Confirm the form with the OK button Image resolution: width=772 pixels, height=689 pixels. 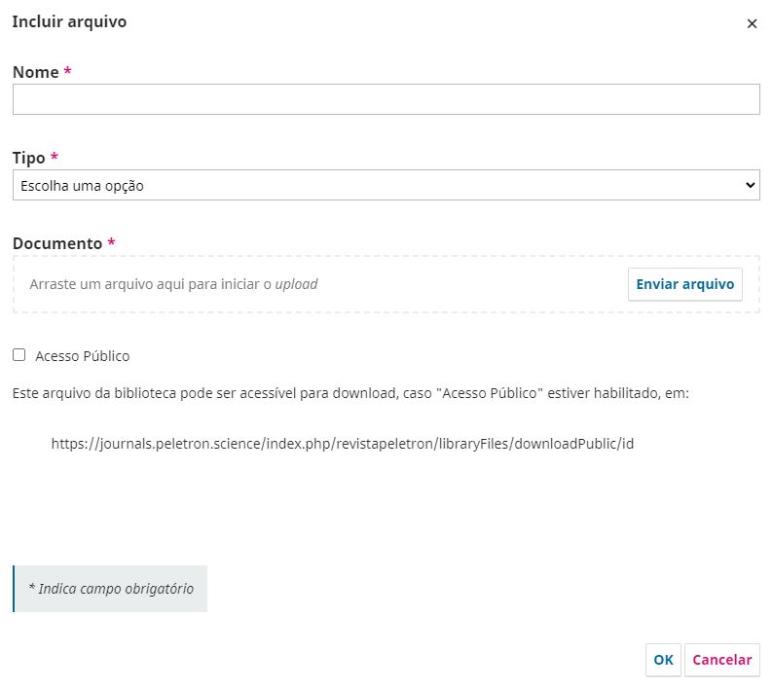pos(663,660)
